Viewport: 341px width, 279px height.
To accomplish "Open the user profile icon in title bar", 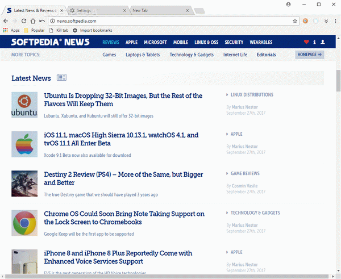I will click(x=288, y=5).
